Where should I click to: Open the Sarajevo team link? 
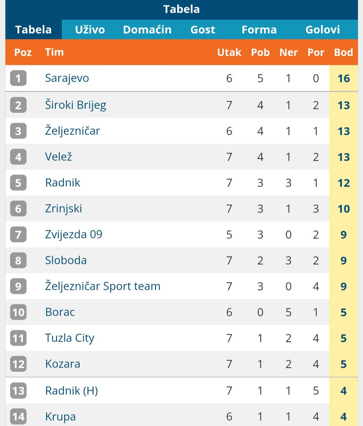pyautogui.click(x=67, y=78)
